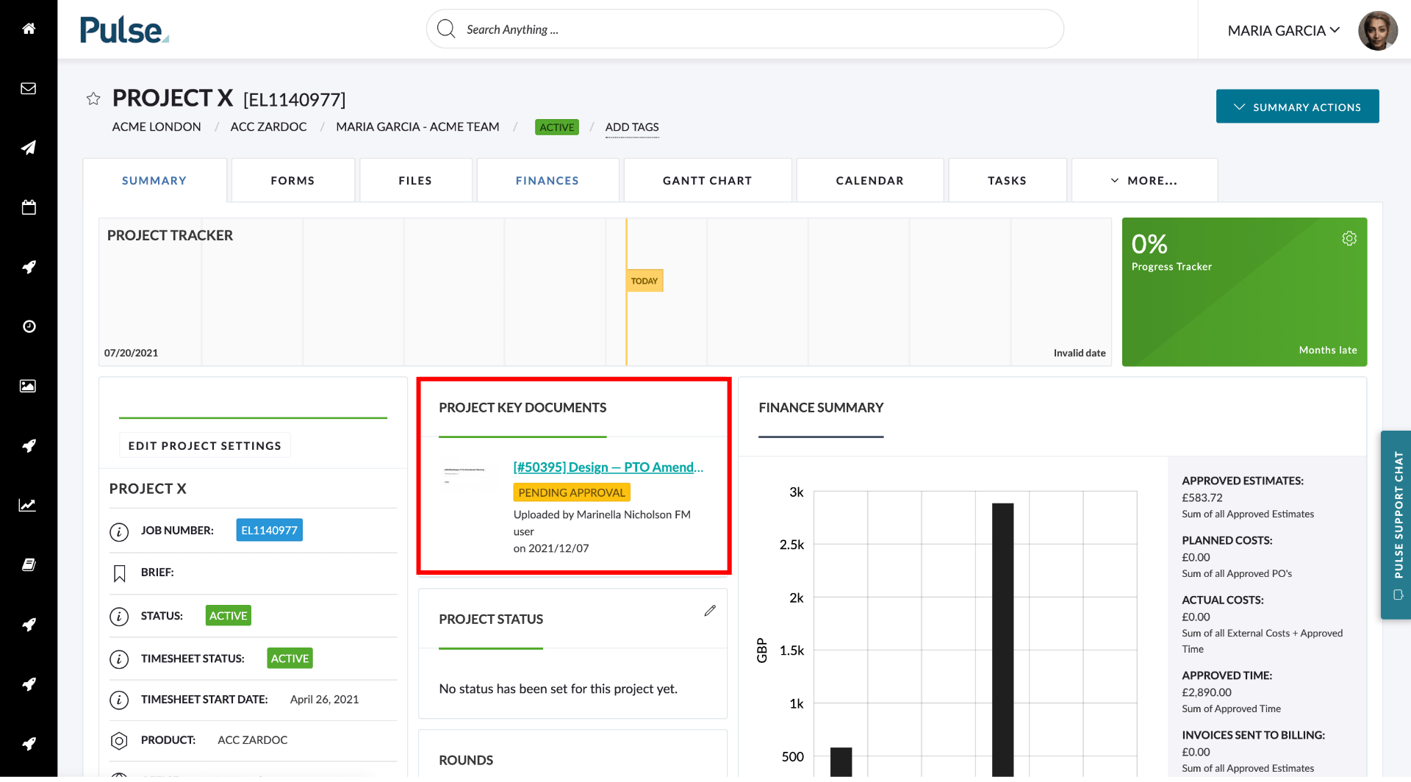Image resolution: width=1411 pixels, height=782 pixels.
Task: Click the 07/20/2021 tracker start date
Action: (131, 353)
